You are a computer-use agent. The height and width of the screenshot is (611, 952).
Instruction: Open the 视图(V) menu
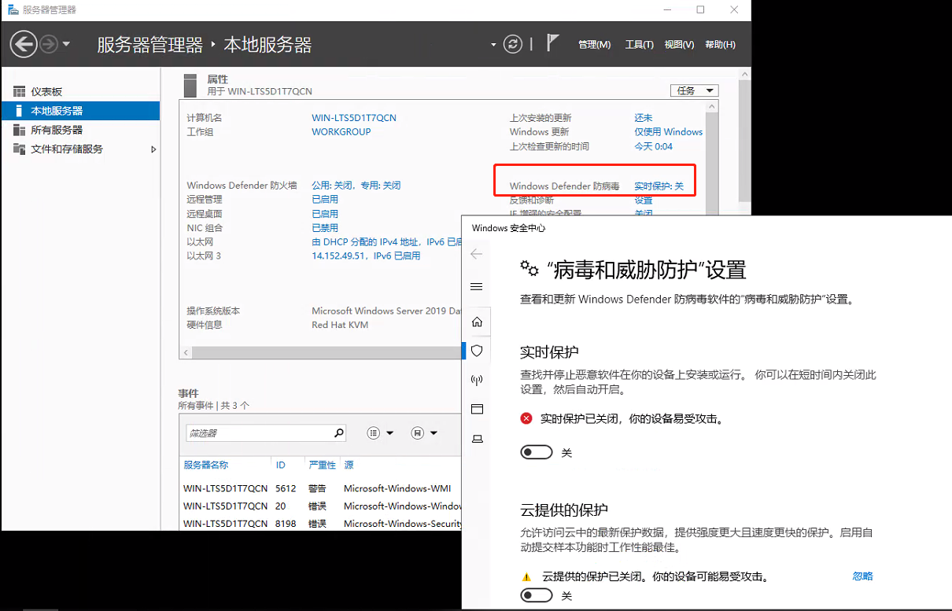click(x=679, y=45)
